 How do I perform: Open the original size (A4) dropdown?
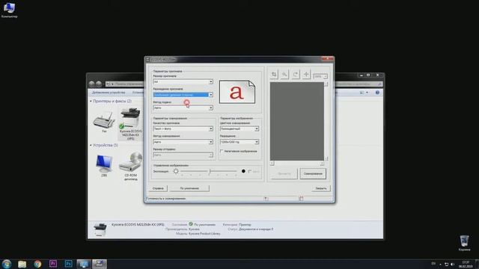183,81
